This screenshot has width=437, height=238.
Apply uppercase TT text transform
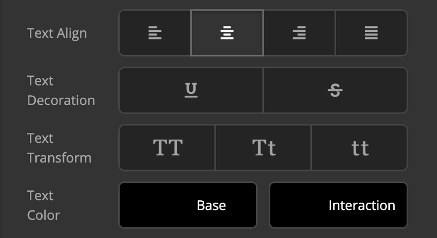(167, 148)
